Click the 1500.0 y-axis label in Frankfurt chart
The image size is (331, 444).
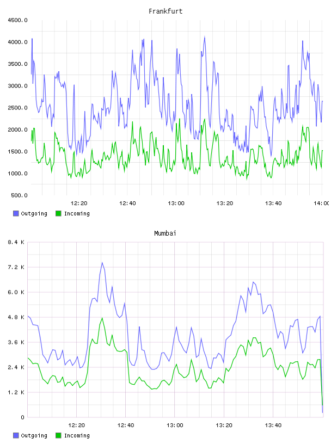[x=17, y=151]
